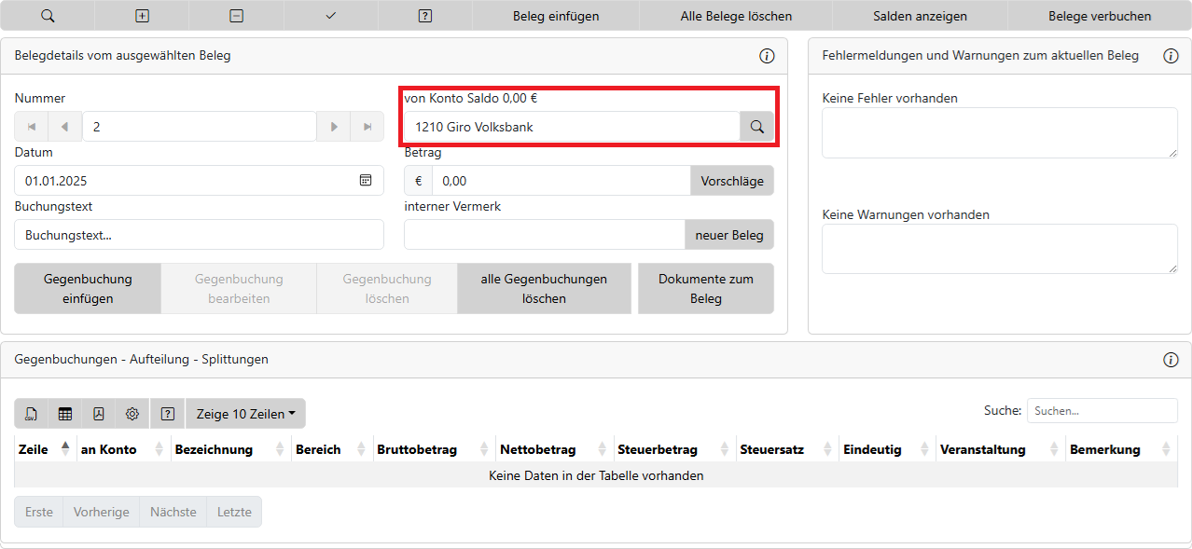Click into the Buchungstext input field

[x=199, y=235]
